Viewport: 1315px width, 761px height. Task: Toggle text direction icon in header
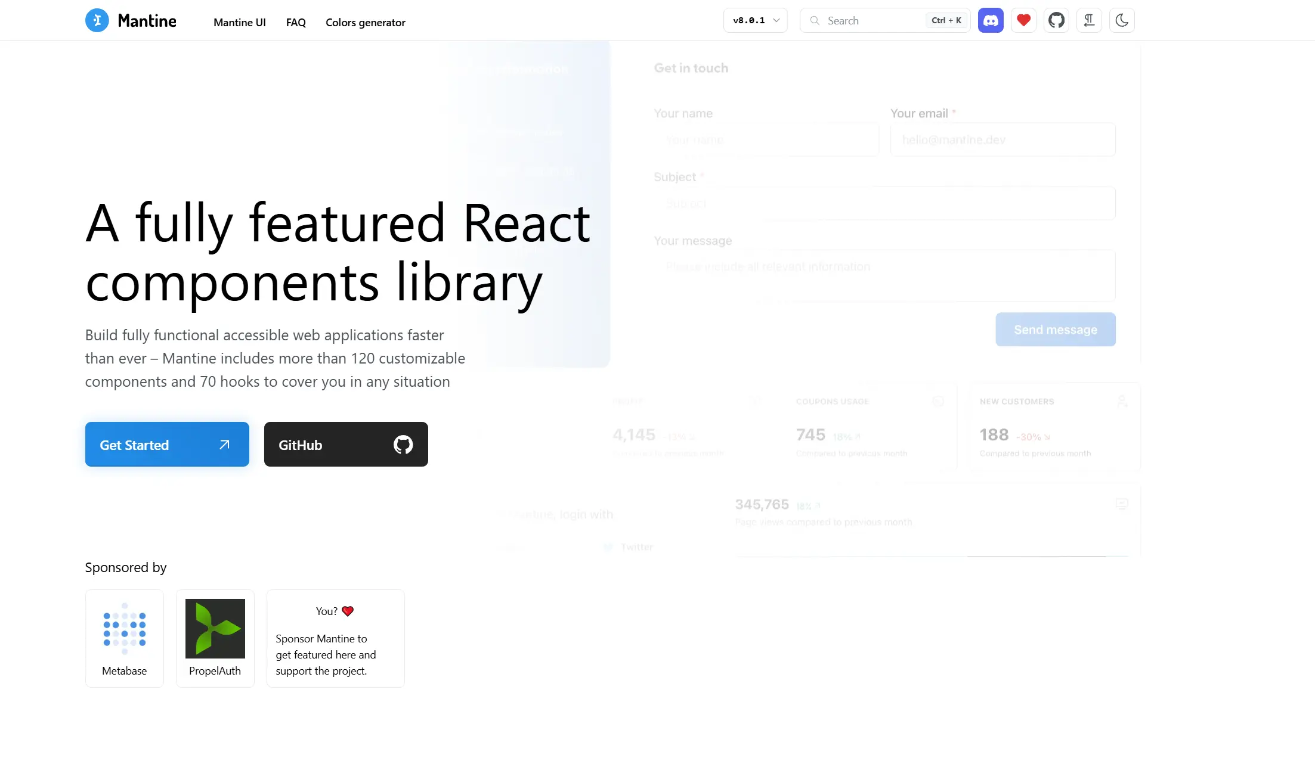[x=1089, y=20]
